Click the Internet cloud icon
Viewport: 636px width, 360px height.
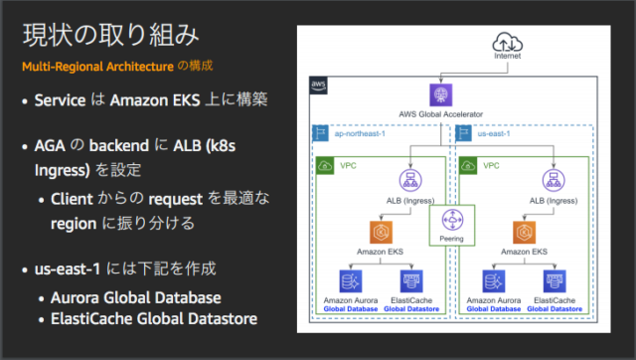point(508,42)
